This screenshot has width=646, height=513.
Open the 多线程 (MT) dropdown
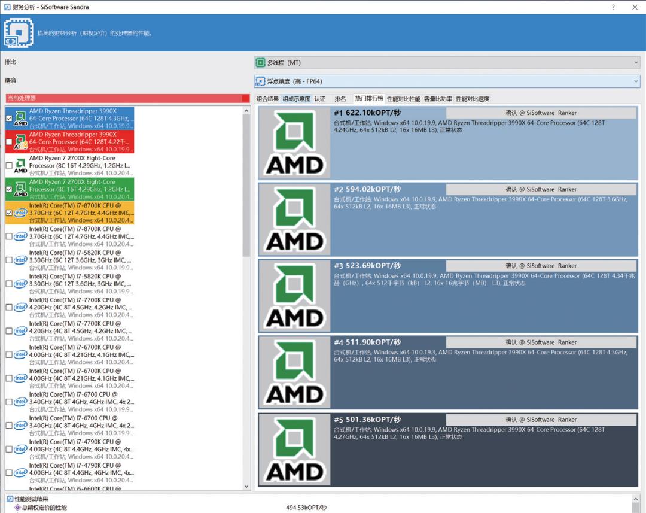[447, 63]
